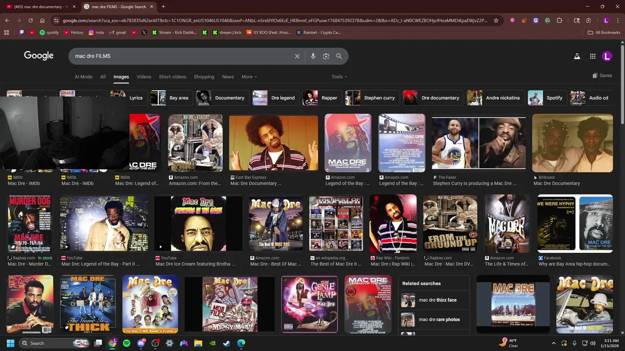Show hidden system tray icons

(553, 343)
